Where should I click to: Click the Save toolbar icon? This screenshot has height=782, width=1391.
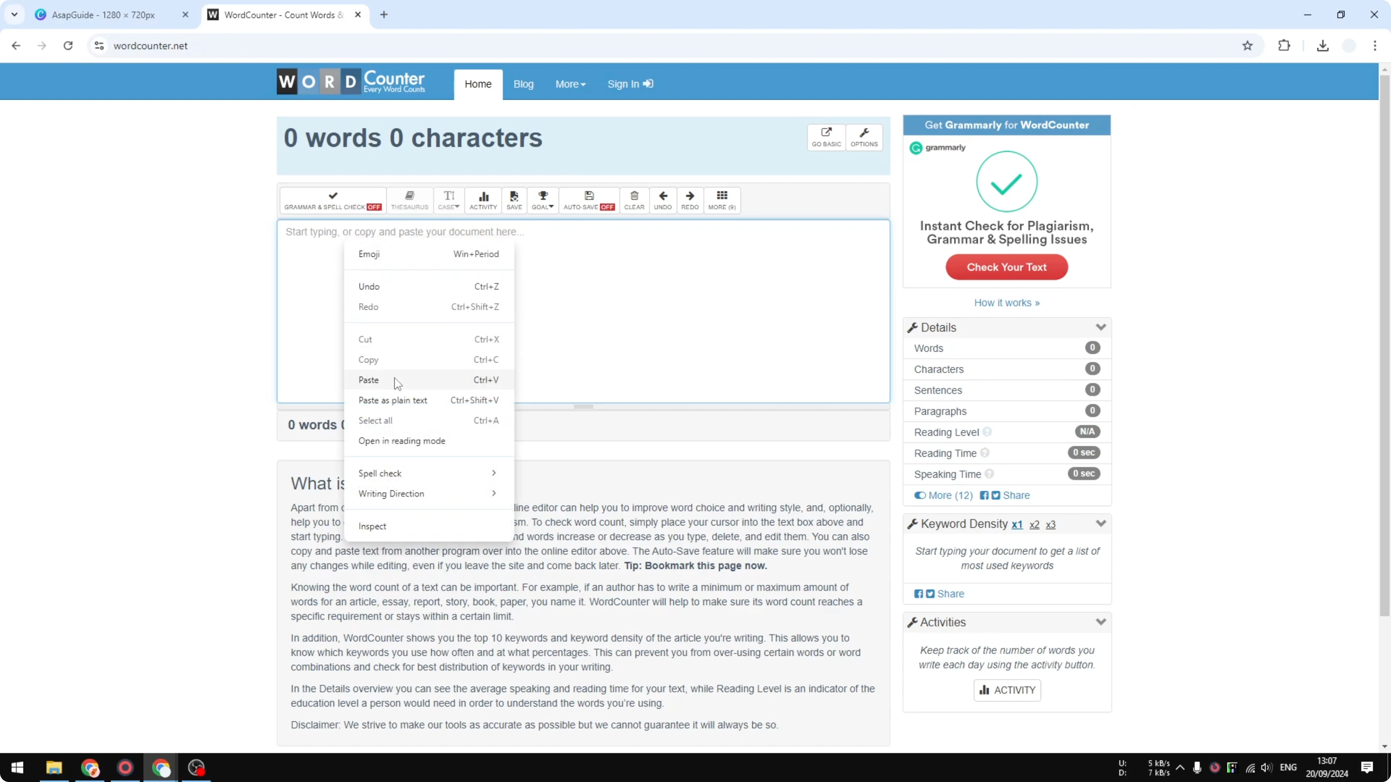tap(514, 200)
